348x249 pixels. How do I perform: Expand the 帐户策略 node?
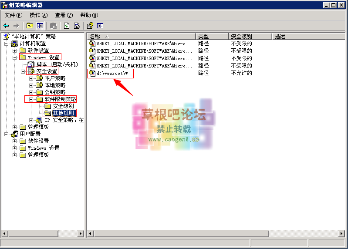[x=31, y=78]
